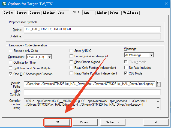Open Help for this dialog
Screen dimensions: 171x128
(156, 122)
